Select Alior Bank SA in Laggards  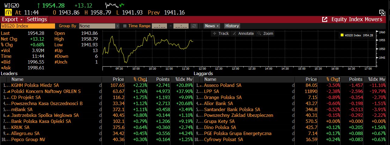(x=218, y=104)
